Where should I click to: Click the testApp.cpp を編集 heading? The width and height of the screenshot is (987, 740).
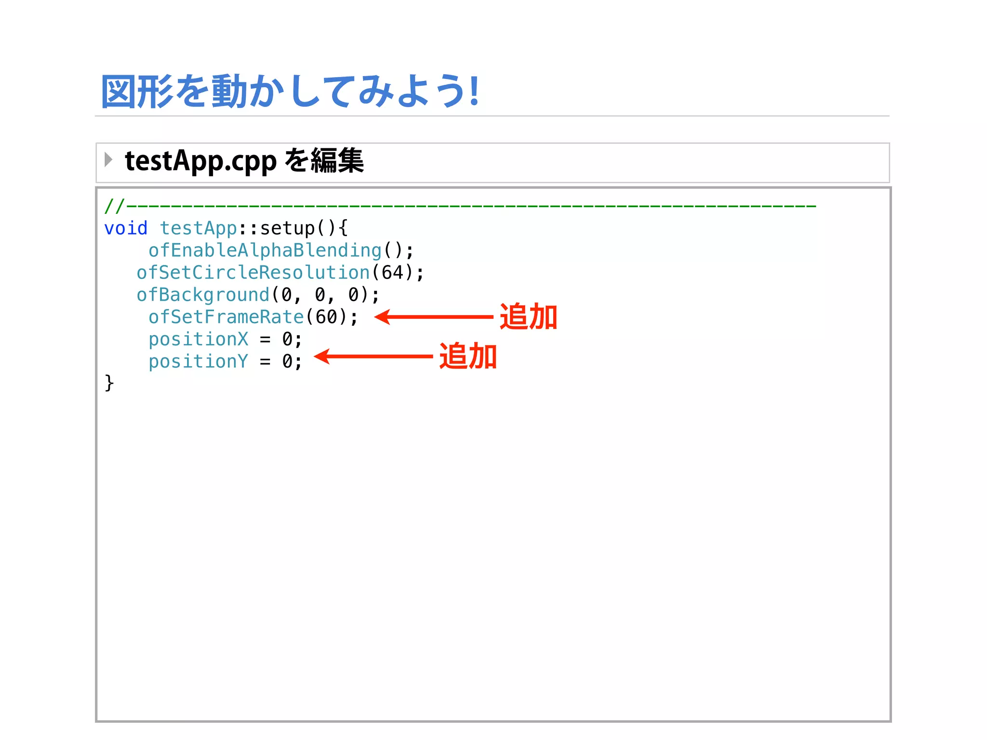pos(244,161)
